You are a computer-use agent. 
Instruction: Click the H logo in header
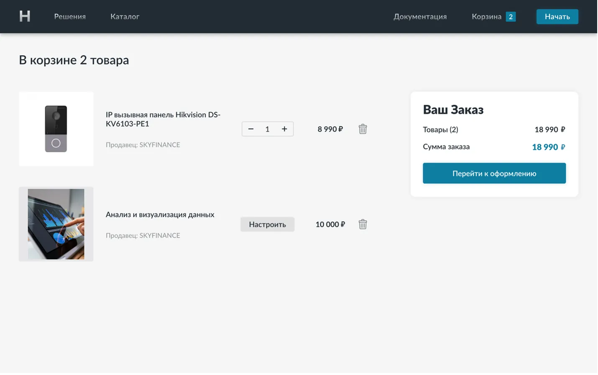pyautogui.click(x=25, y=16)
